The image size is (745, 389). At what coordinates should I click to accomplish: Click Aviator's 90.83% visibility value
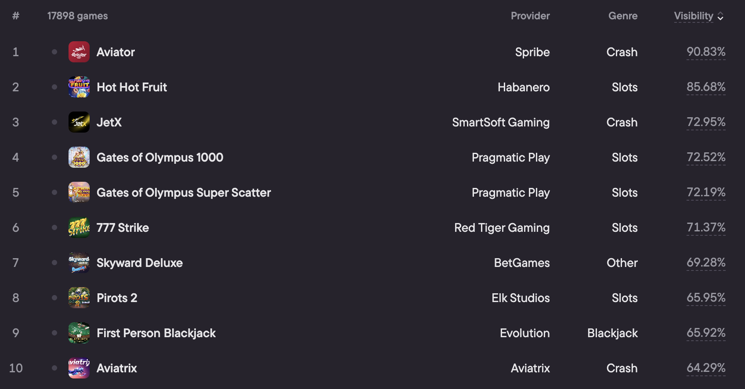tap(706, 52)
